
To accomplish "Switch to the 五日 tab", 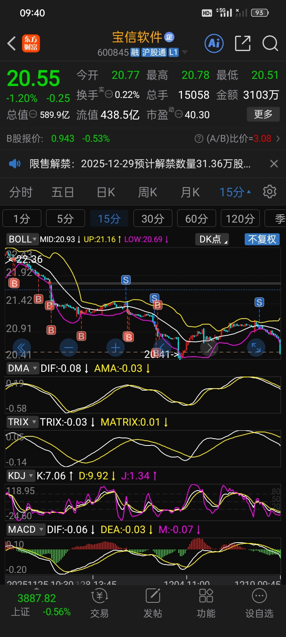I will coord(63,192).
